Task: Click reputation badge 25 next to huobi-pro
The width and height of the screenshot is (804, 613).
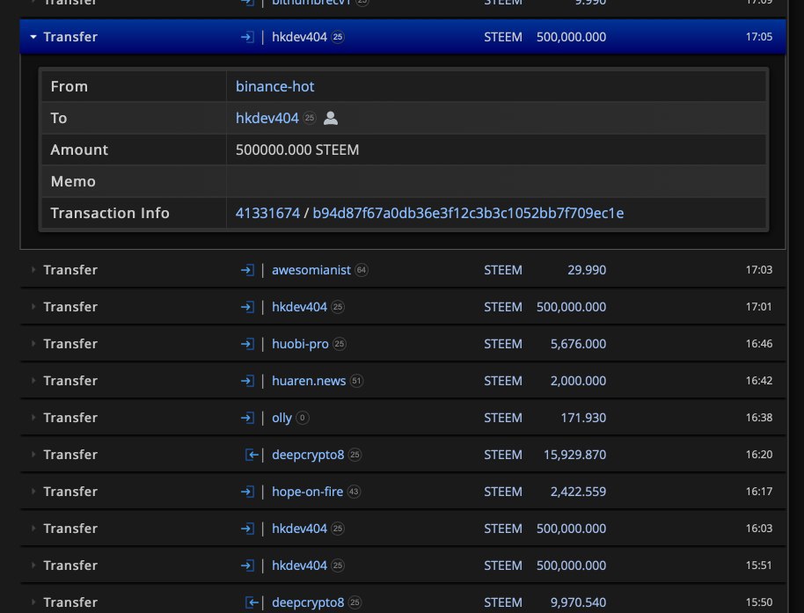Action: click(x=340, y=343)
